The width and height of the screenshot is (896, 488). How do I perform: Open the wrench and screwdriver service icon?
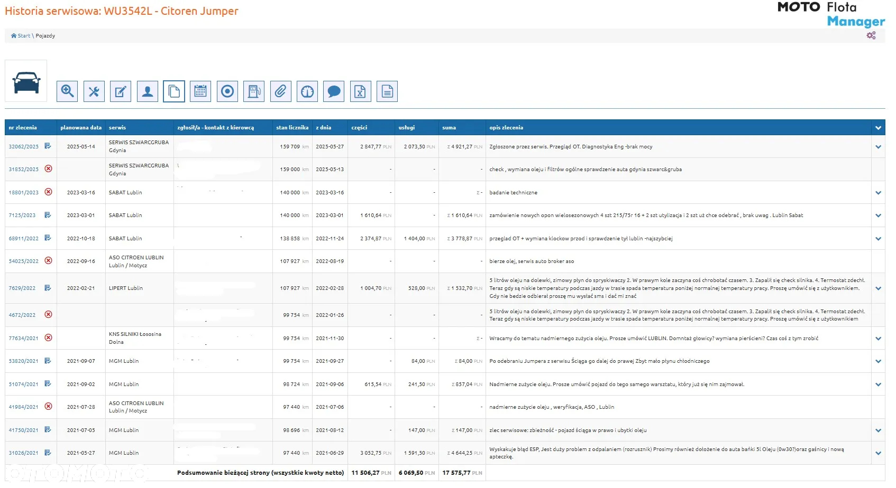click(94, 91)
